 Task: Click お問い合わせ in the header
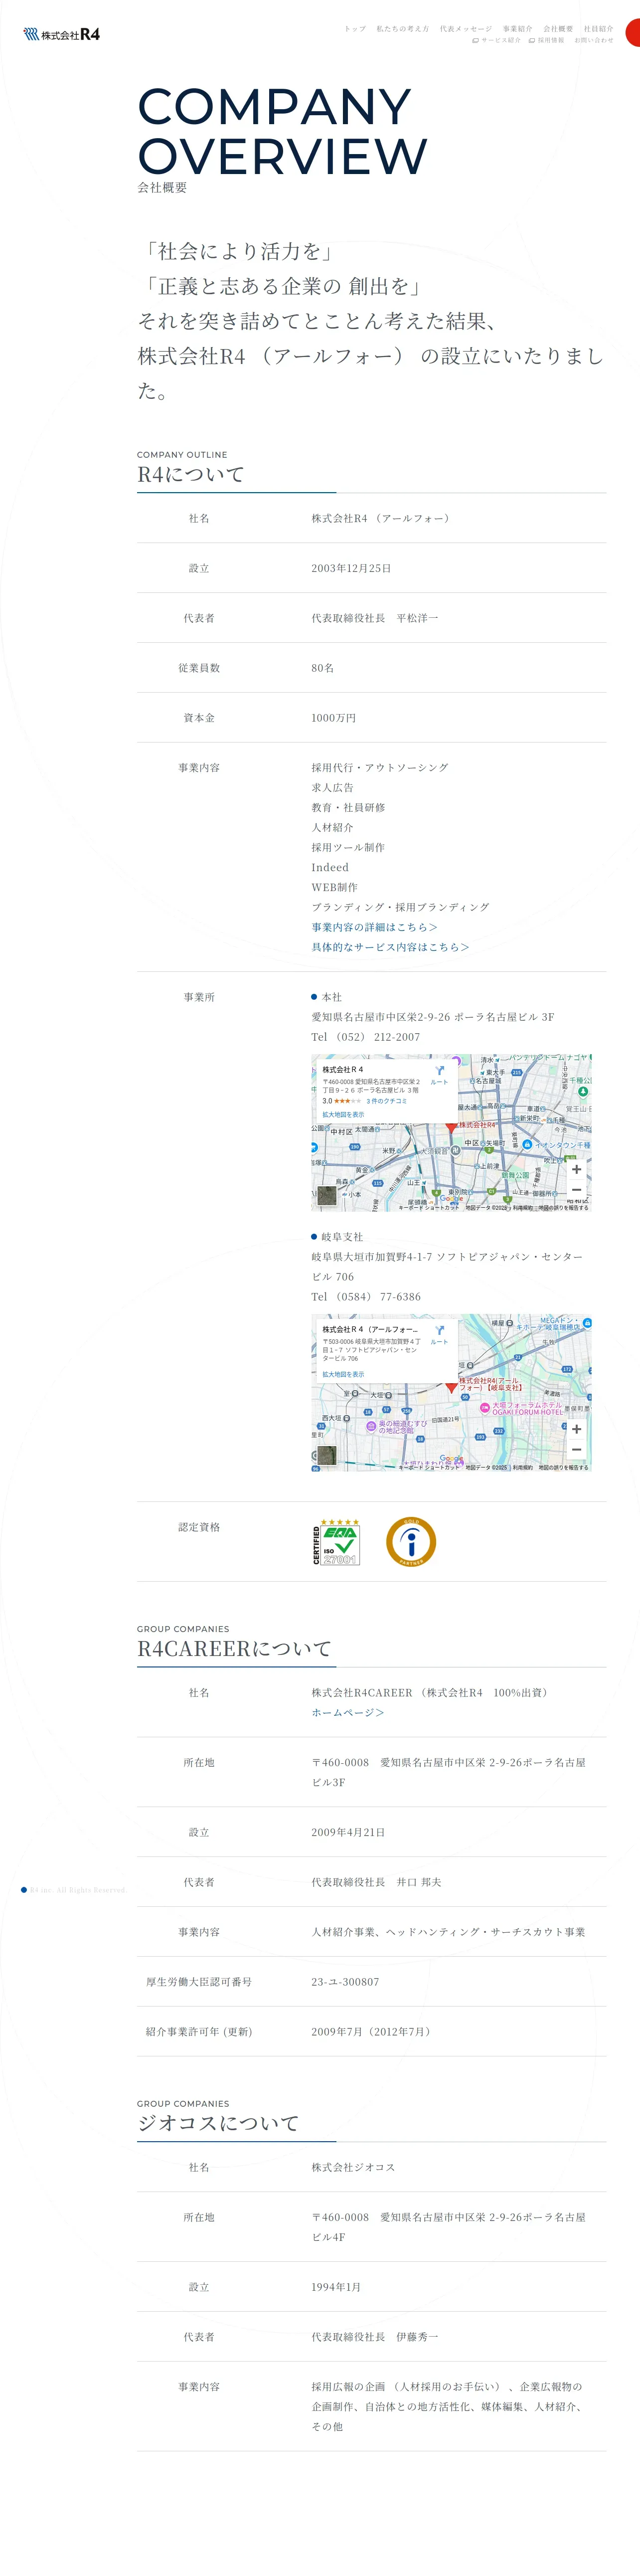pyautogui.click(x=594, y=40)
